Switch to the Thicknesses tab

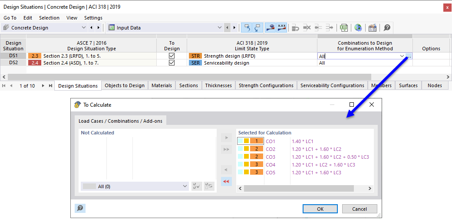tap(218, 85)
